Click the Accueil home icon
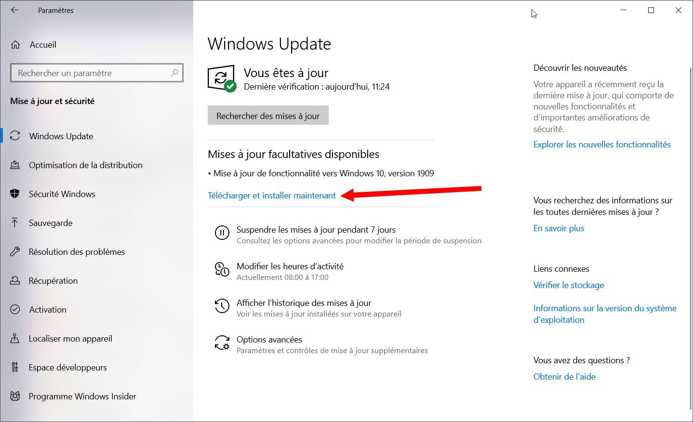The height and width of the screenshot is (422, 693). tap(15, 45)
